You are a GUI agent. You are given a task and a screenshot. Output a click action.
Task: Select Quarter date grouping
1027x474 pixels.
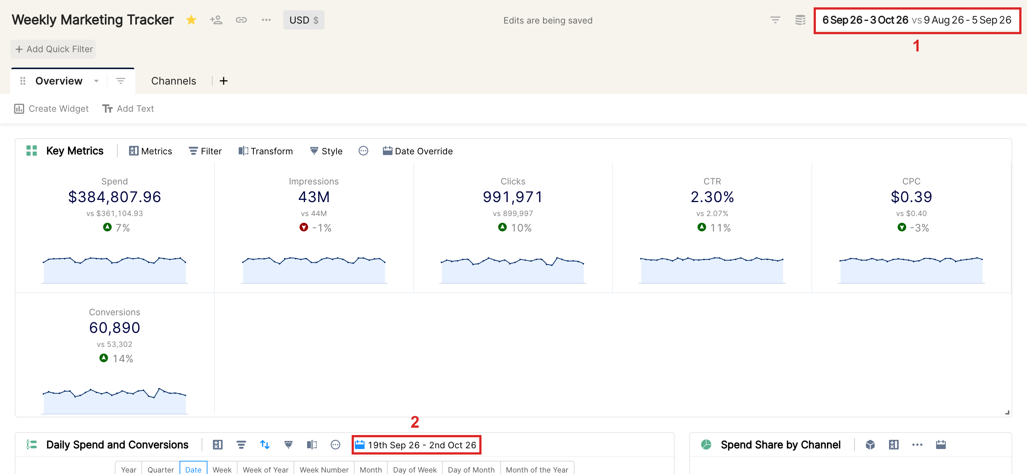[161, 469]
